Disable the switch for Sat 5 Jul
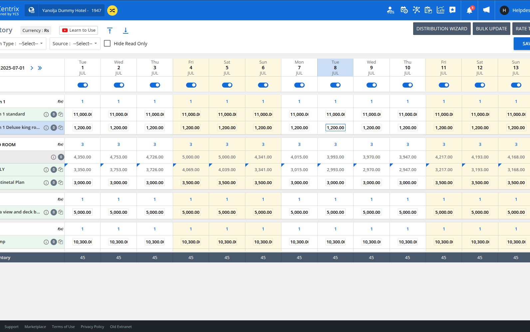This screenshot has height=332, width=530. click(x=227, y=85)
